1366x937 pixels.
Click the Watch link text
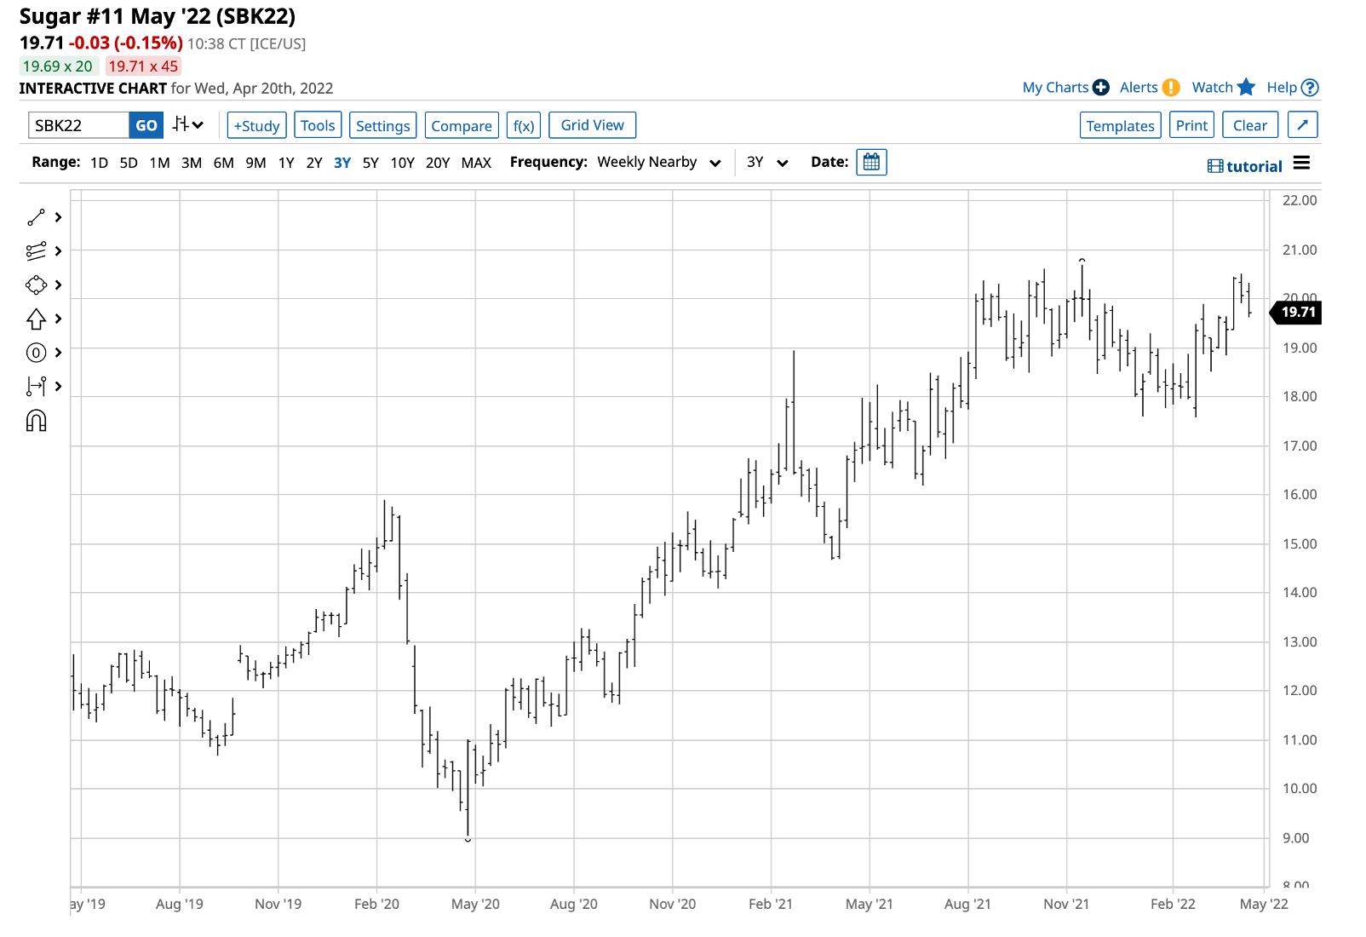[1212, 87]
